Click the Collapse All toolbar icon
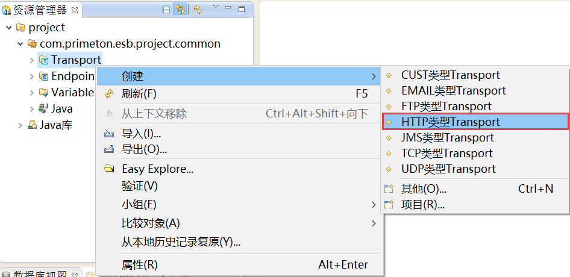570x277 pixels. [167, 9]
